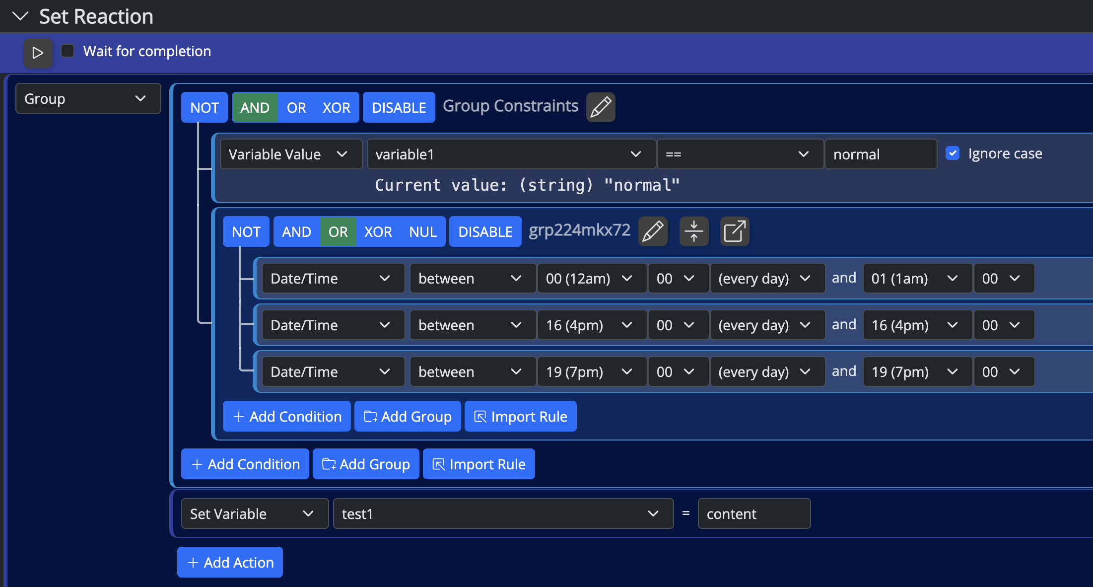1093x587 pixels.
Task: Collapse the Set Reaction section chevron
Action: [20, 16]
